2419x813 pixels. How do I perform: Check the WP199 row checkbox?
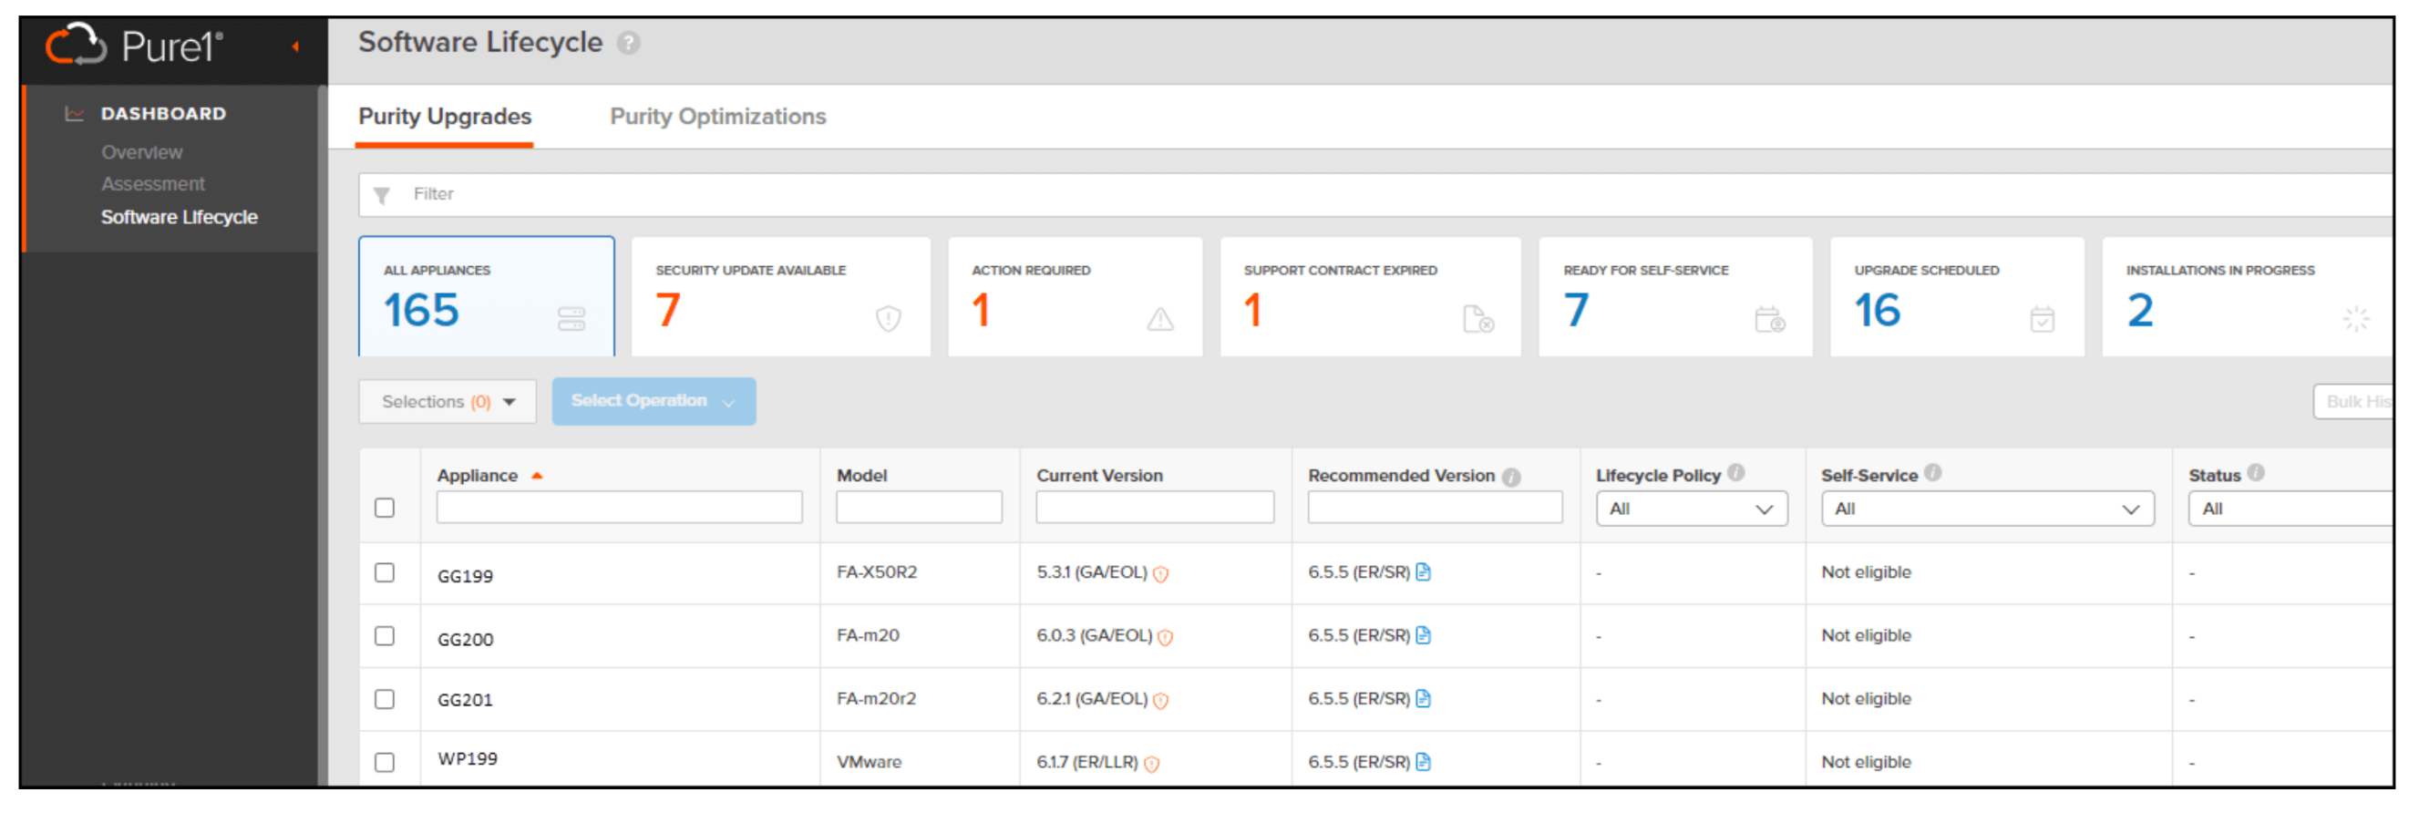[384, 762]
